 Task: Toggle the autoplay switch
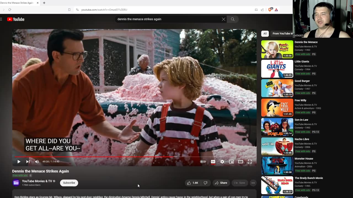tap(203, 162)
